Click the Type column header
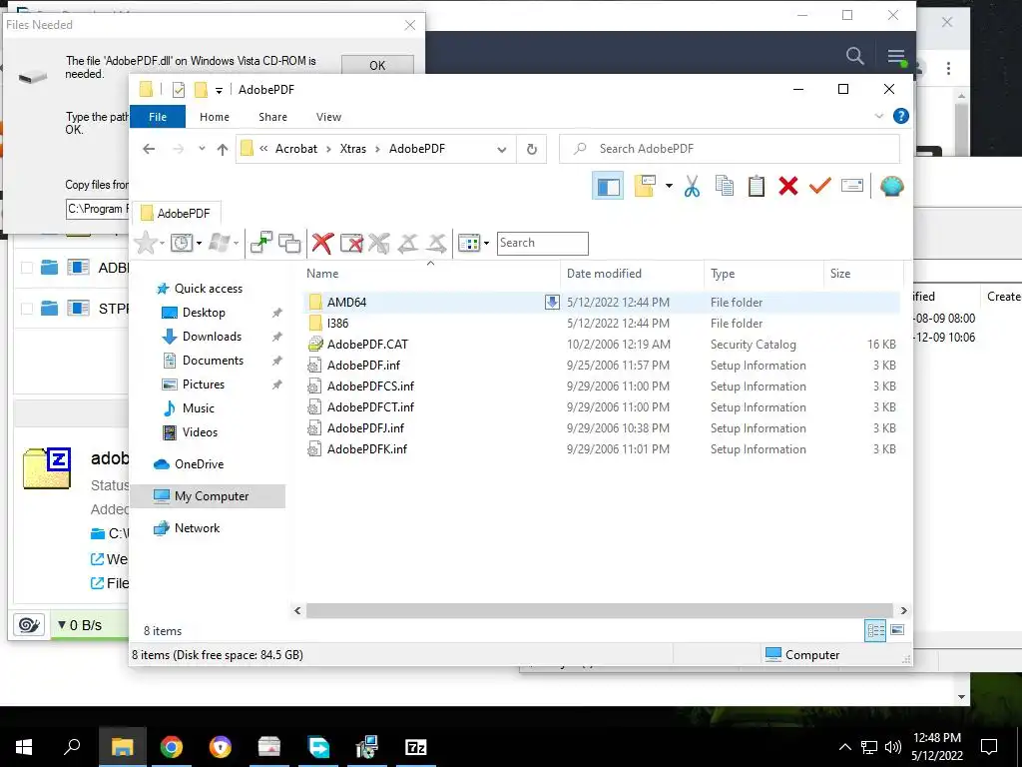 click(x=764, y=274)
